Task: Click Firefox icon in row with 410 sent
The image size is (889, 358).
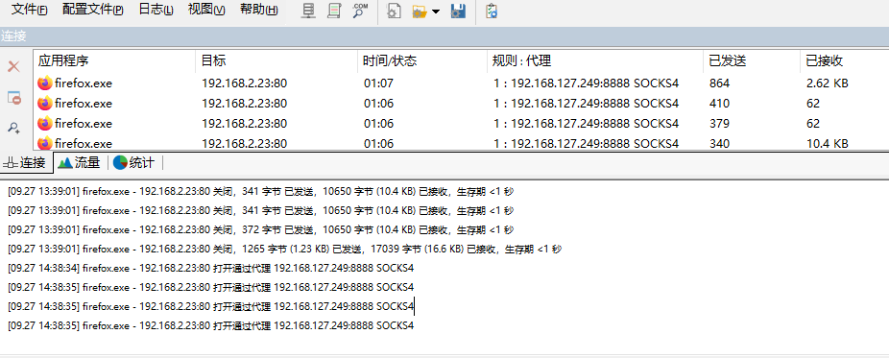Action: 44,103
